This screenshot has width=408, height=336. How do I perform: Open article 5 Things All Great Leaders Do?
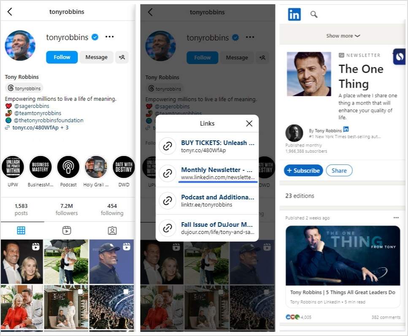343,292
